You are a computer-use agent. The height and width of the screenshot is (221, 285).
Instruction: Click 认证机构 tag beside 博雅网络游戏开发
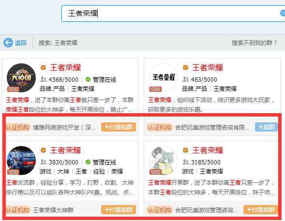[x=17, y=127]
